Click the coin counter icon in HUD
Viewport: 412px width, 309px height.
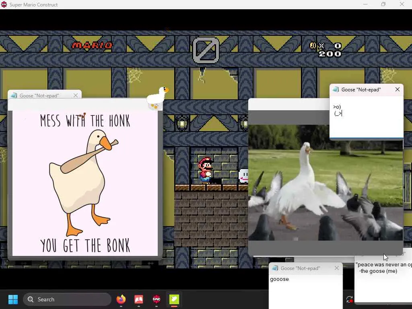click(x=313, y=45)
